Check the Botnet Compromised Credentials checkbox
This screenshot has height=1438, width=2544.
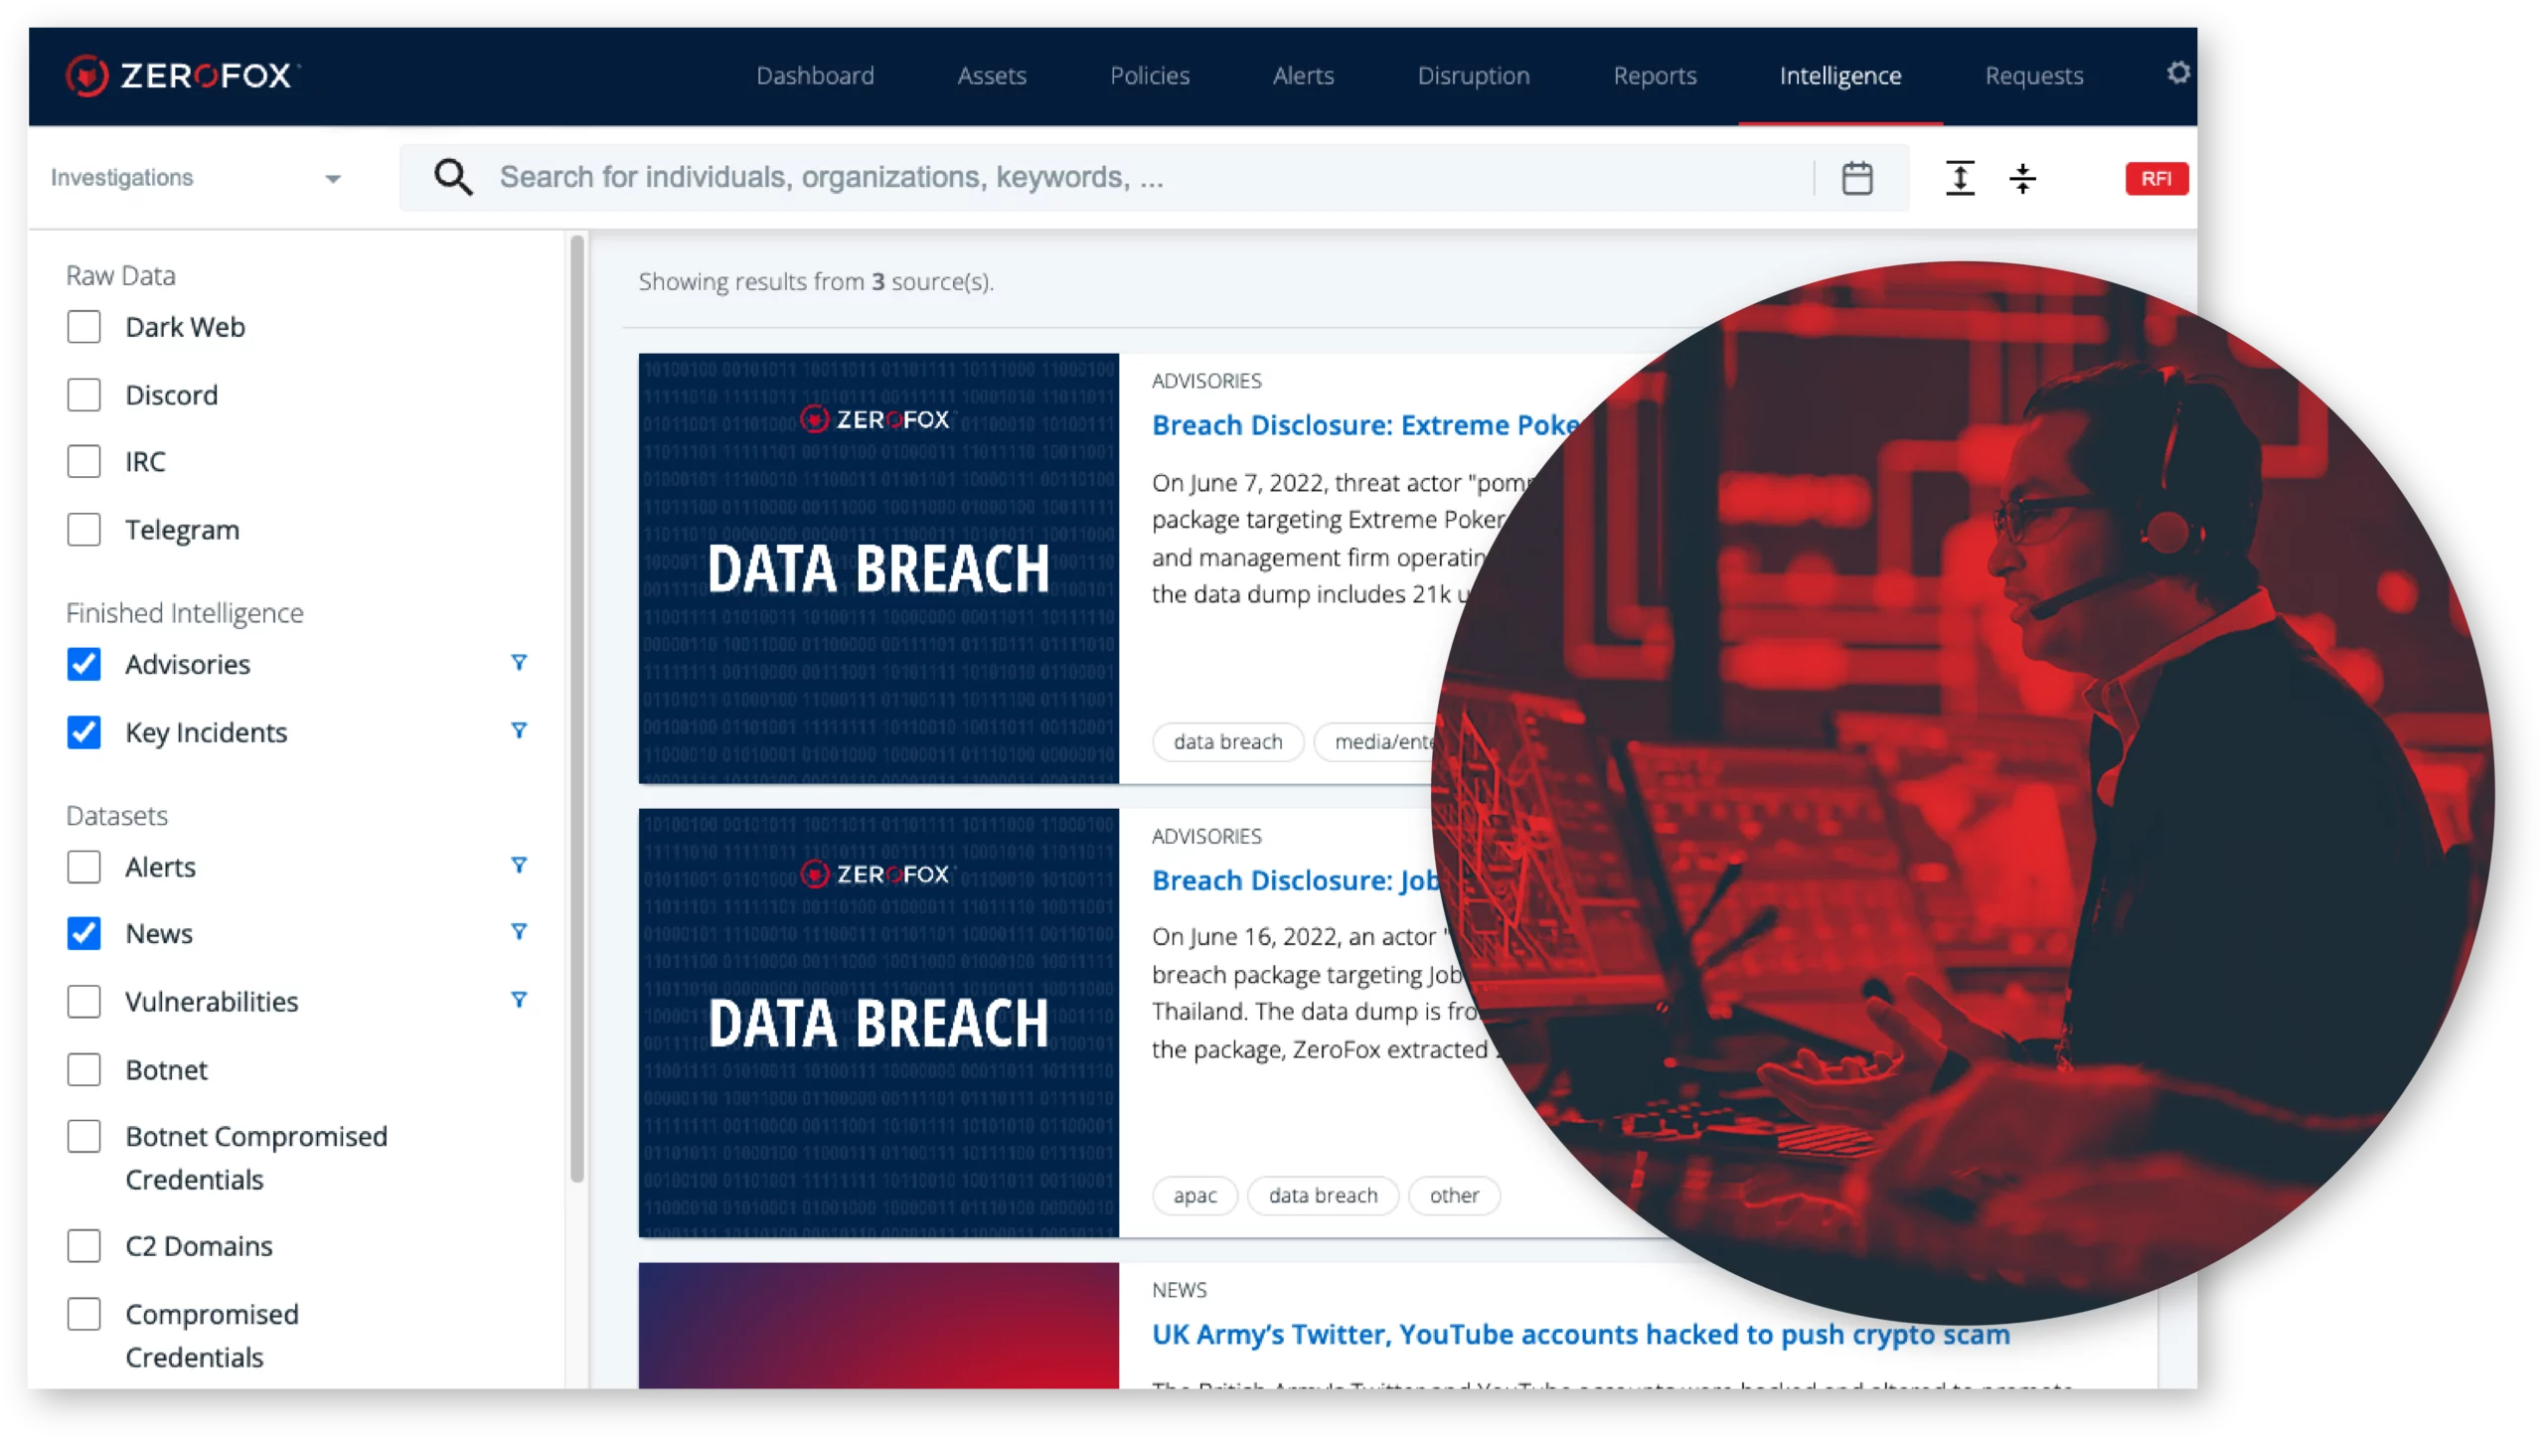pos(83,1136)
